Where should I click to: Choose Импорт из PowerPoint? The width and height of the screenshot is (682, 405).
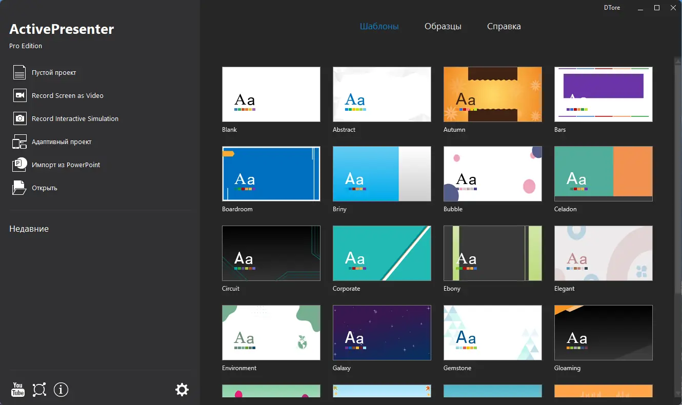pyautogui.click(x=66, y=165)
